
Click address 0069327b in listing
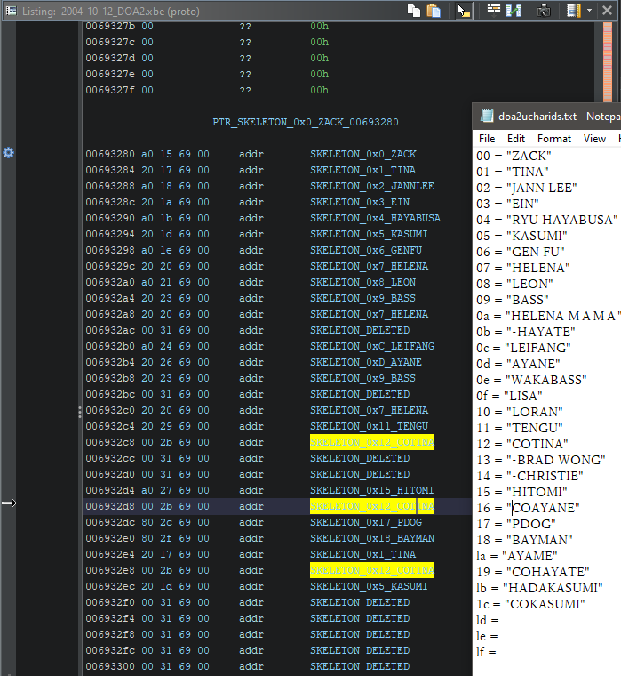tap(110, 26)
